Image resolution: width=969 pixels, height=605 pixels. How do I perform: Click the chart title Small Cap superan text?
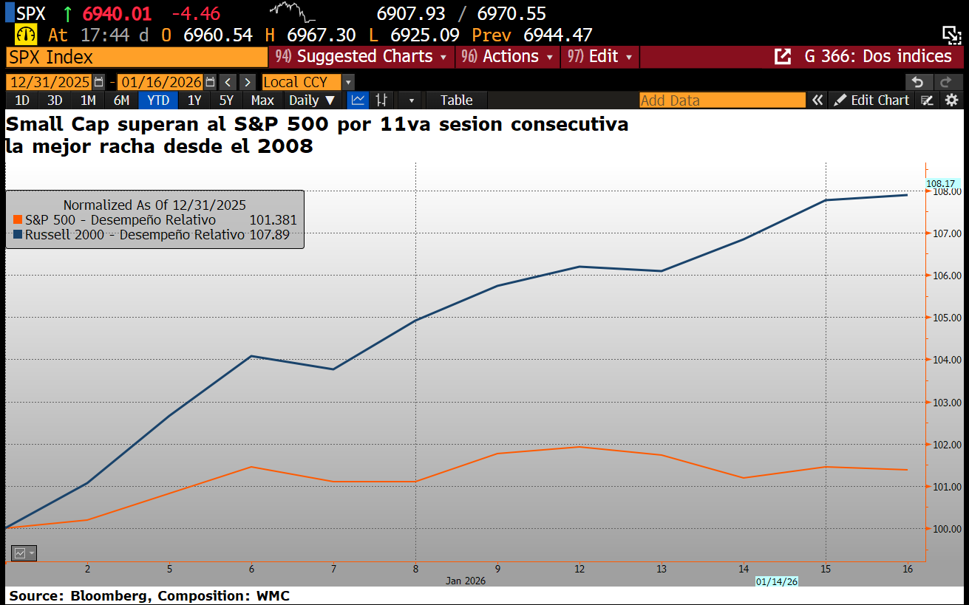coord(317,135)
